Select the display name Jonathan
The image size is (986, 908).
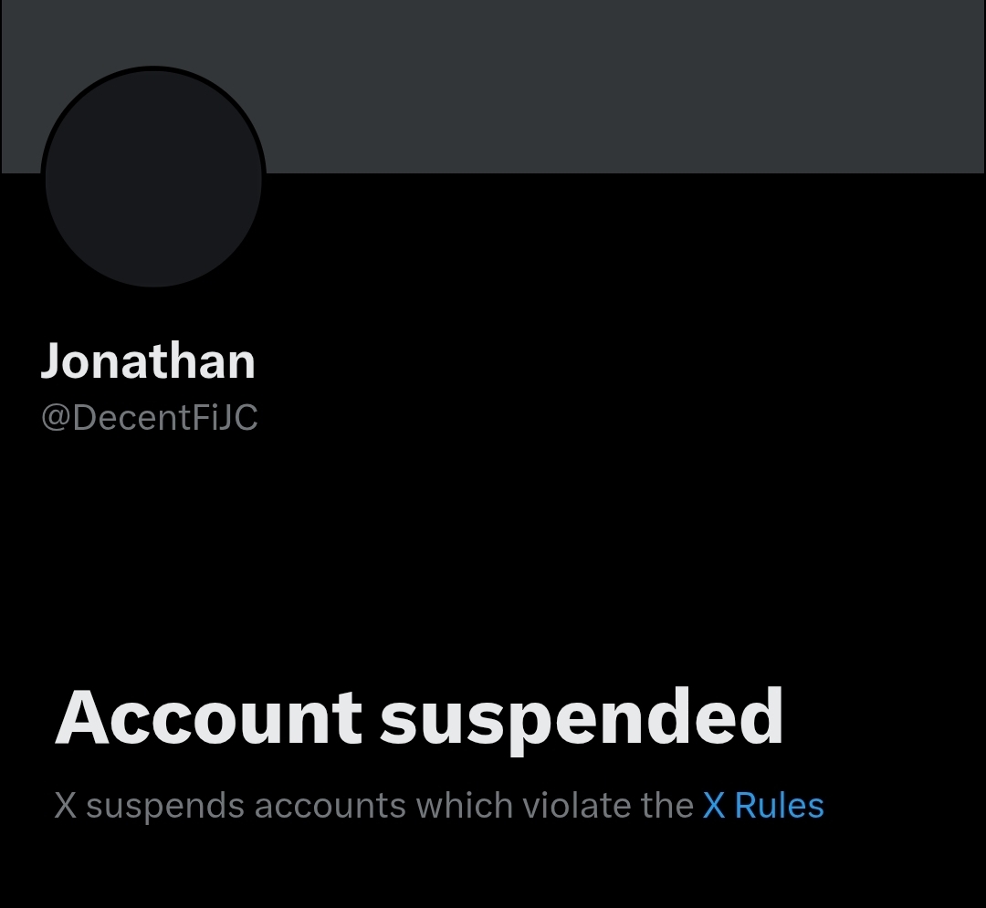148,361
